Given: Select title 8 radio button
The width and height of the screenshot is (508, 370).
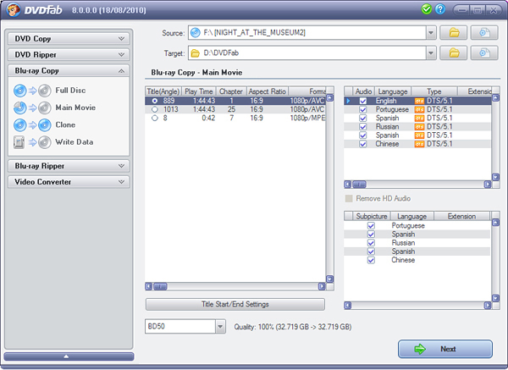Looking at the screenshot, I should [x=155, y=118].
